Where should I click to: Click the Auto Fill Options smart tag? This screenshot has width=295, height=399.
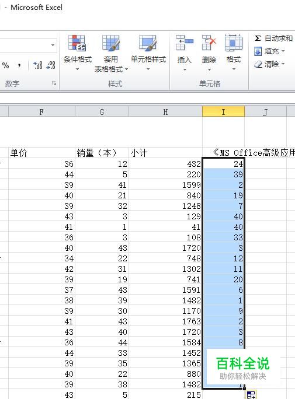pyautogui.click(x=251, y=395)
